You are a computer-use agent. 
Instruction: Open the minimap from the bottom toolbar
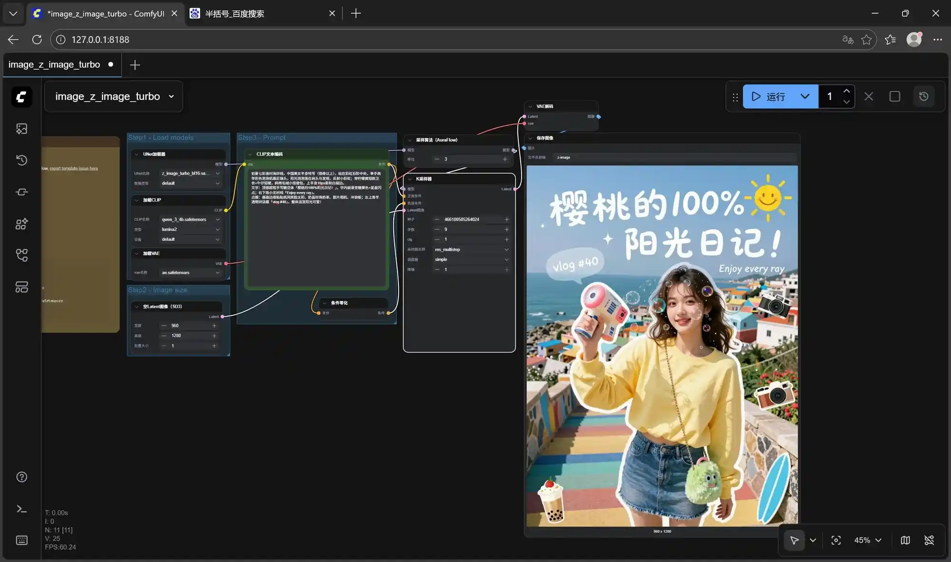point(905,540)
